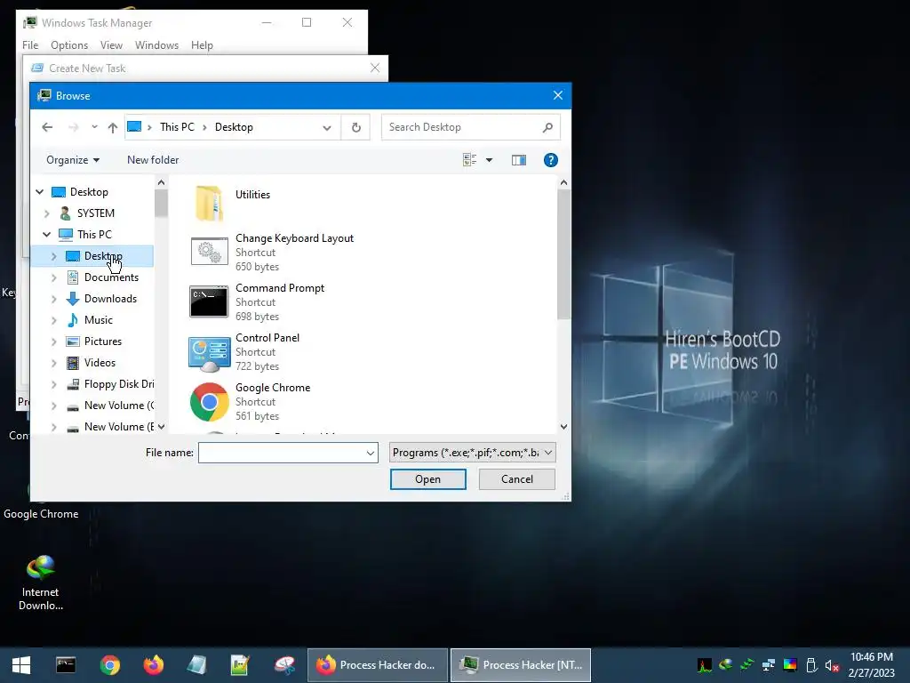Switch to Process Hacker NT taskbar window

521,665
